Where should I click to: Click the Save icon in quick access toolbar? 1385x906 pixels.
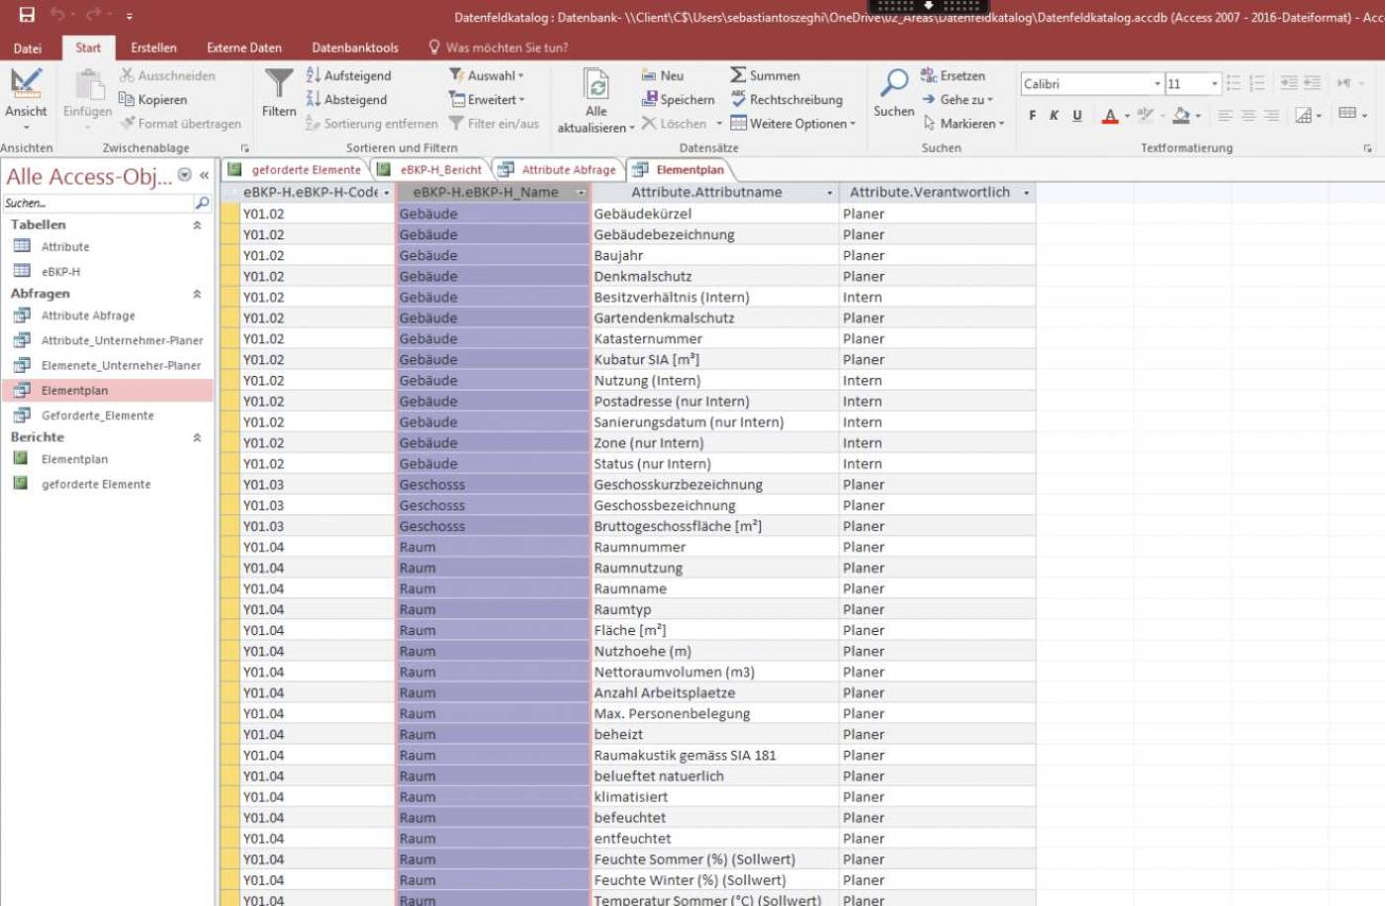click(27, 15)
